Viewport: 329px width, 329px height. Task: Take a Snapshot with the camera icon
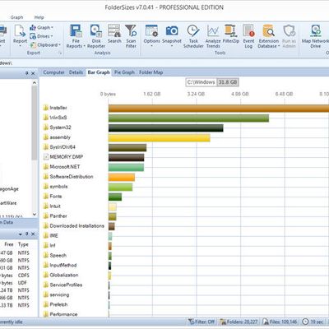click(172, 34)
